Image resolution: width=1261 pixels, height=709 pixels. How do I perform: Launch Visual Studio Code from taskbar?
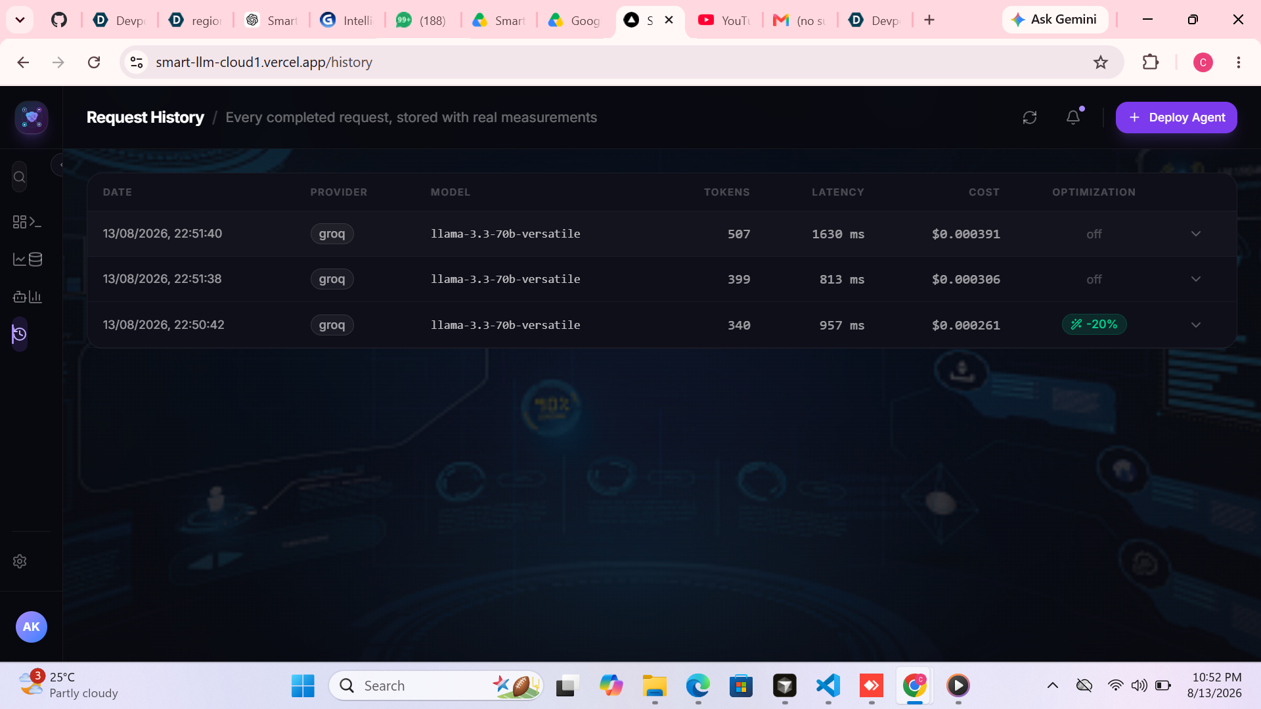(x=828, y=686)
